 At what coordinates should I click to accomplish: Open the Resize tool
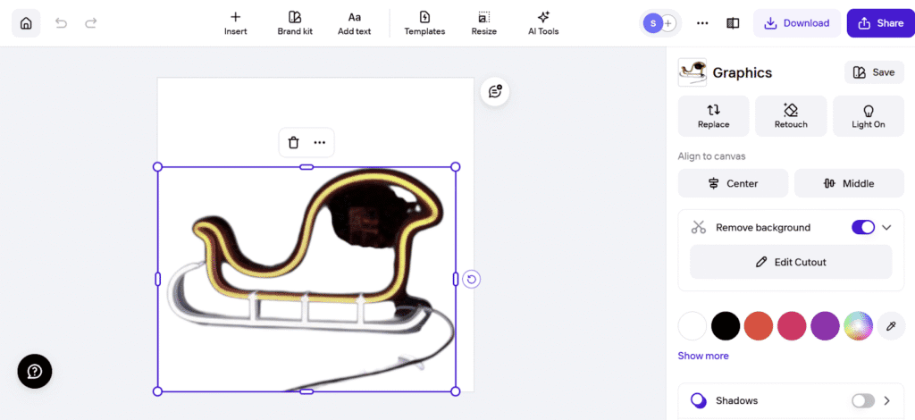tap(483, 23)
